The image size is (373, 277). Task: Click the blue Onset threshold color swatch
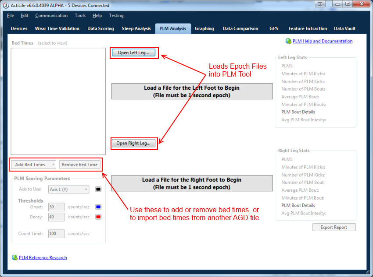98,207
